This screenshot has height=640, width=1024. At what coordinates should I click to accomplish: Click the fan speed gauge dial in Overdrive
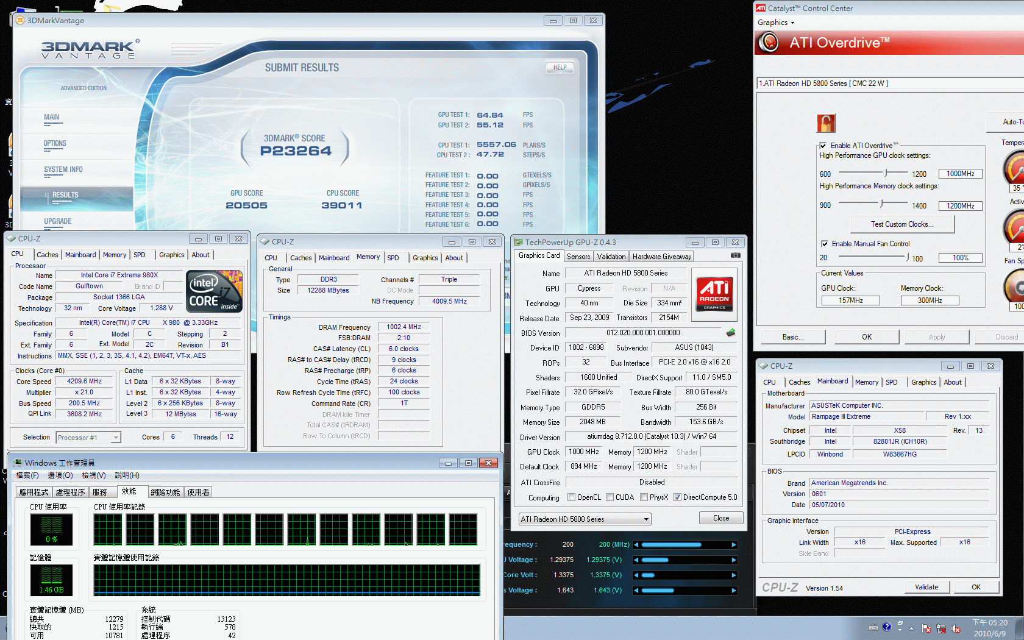point(1014,285)
